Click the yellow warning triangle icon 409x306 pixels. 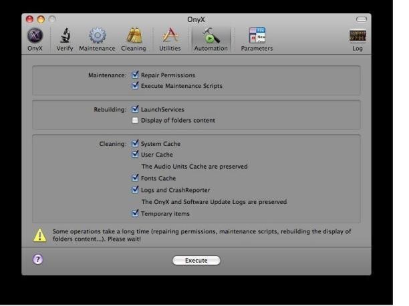point(40,235)
